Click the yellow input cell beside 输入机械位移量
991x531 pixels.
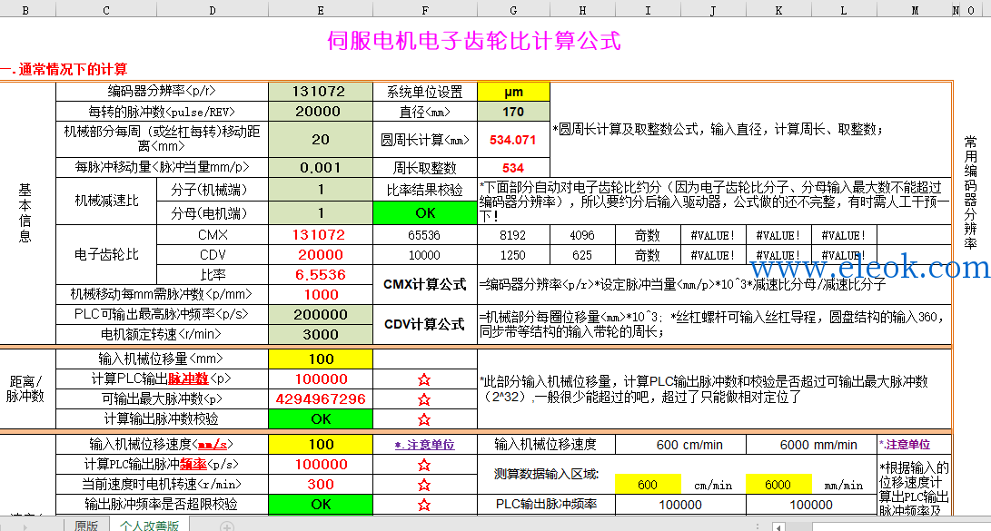click(321, 359)
